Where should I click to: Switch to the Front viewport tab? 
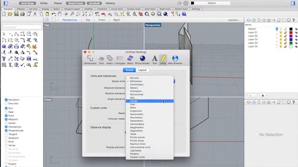pos(102,20)
